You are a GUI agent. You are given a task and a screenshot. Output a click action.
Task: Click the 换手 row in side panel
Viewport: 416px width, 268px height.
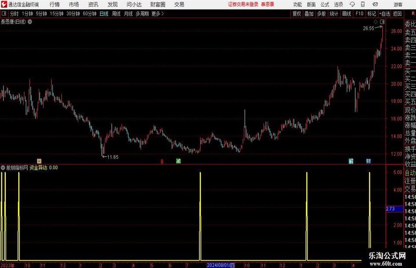point(410,149)
